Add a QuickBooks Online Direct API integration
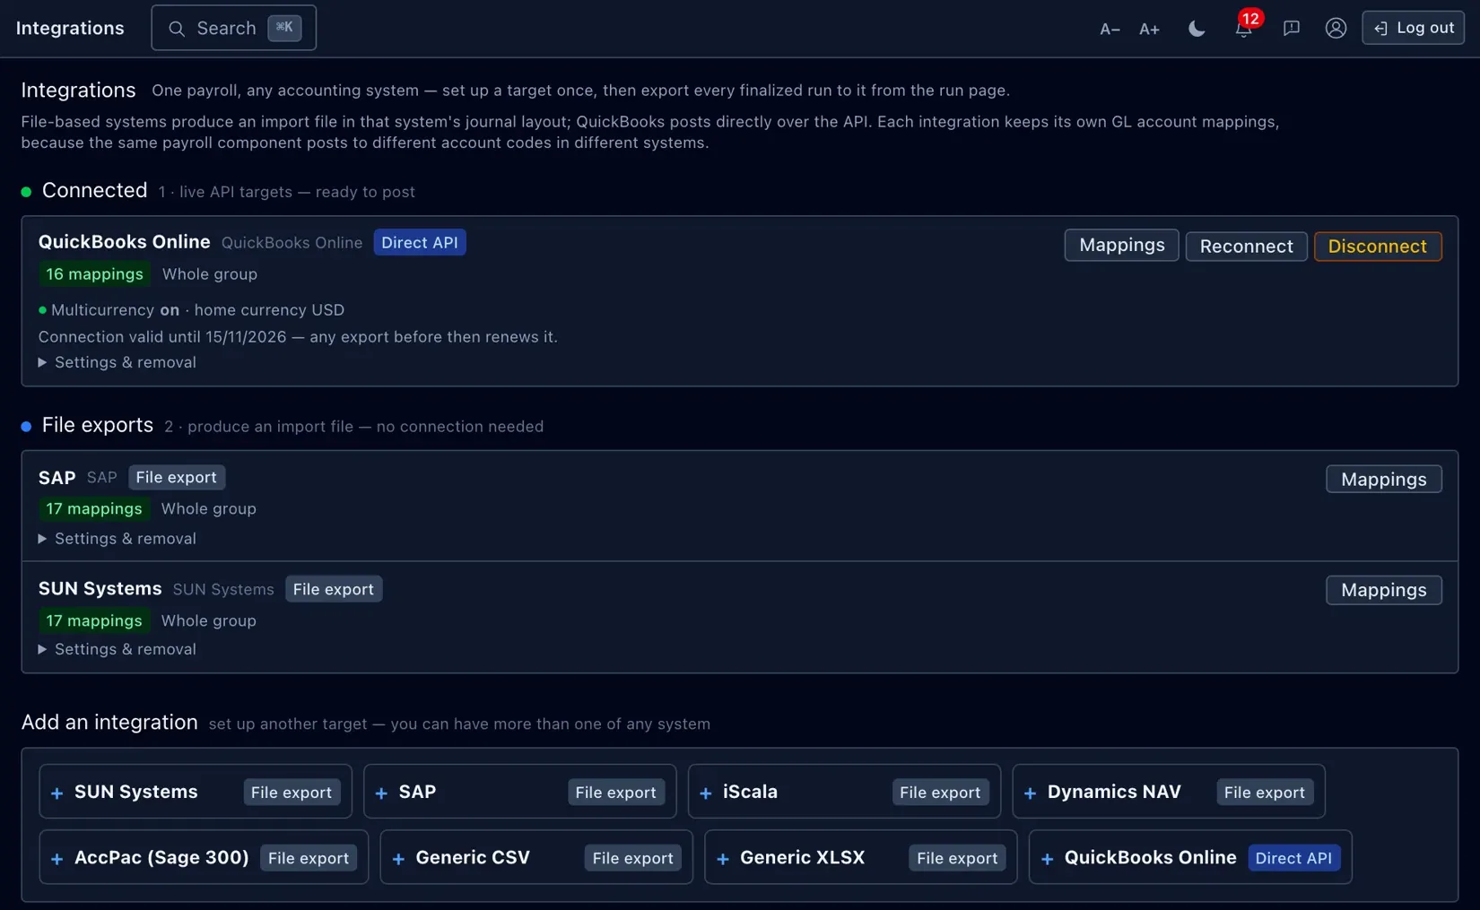 pyautogui.click(x=1190, y=857)
